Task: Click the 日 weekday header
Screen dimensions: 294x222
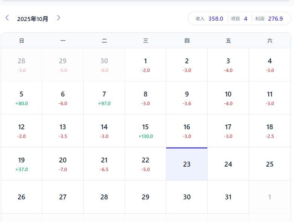Action: 21,41
